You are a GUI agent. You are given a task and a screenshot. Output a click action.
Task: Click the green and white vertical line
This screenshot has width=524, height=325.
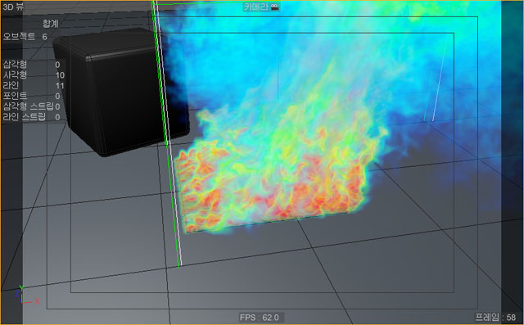click(166, 133)
